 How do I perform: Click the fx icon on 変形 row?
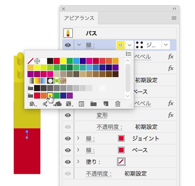pos(171,115)
